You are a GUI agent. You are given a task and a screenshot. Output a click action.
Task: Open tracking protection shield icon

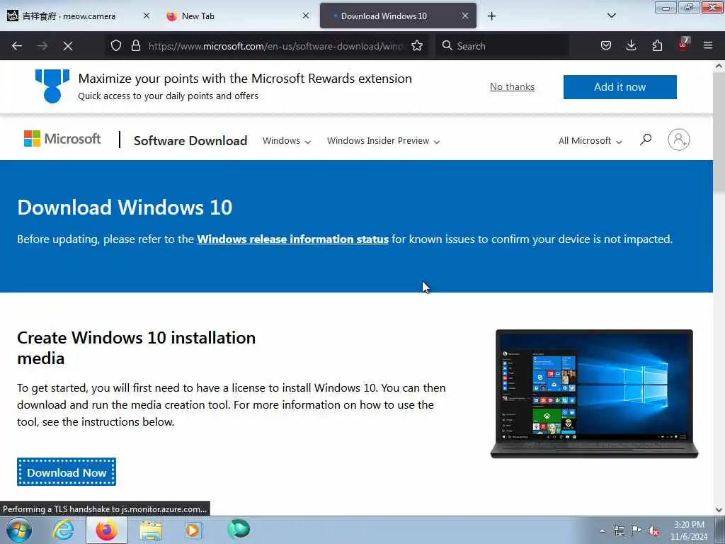116,46
